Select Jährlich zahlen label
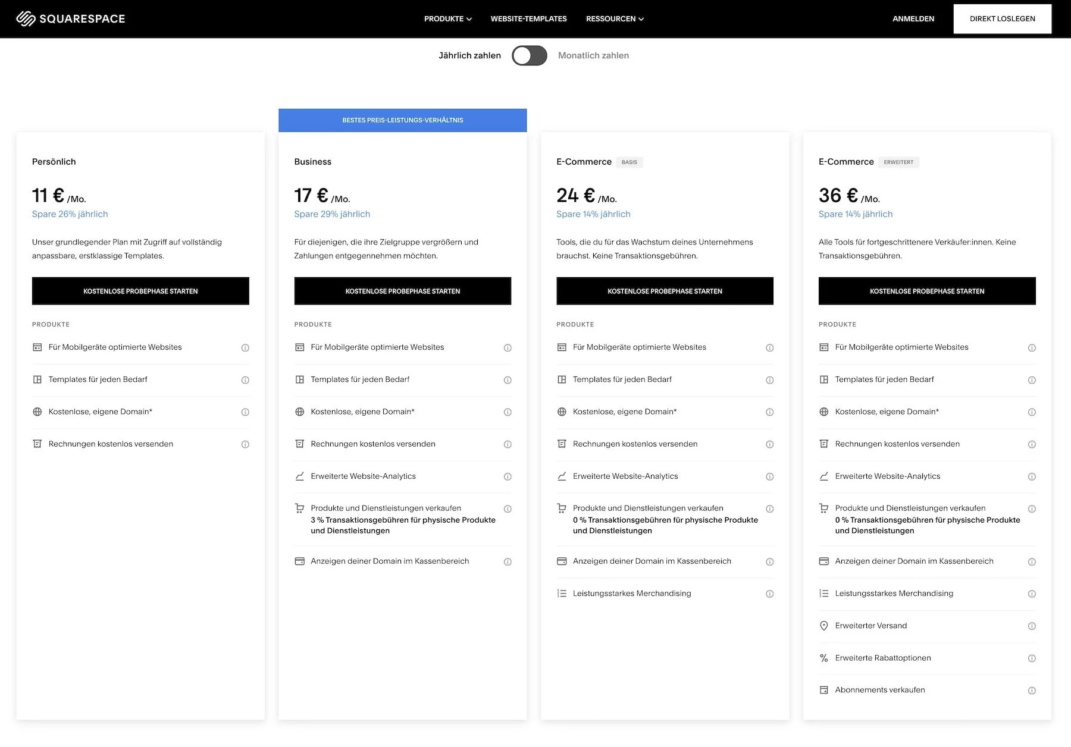The image size is (1071, 747). [x=469, y=55]
